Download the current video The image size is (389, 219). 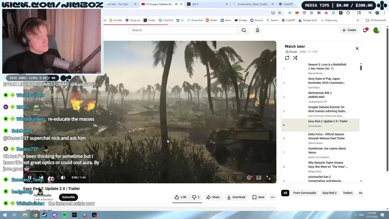(236, 197)
